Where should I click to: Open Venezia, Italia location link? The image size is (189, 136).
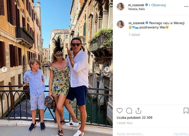pos(136,9)
